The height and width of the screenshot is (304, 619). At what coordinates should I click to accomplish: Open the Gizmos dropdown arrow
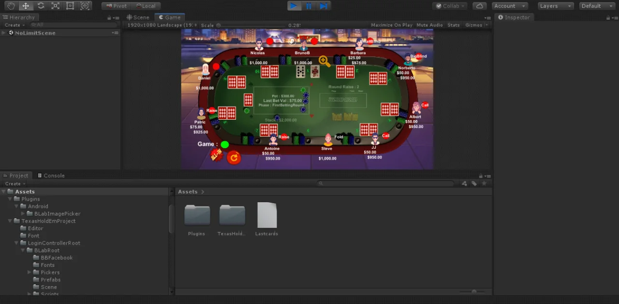pos(486,25)
